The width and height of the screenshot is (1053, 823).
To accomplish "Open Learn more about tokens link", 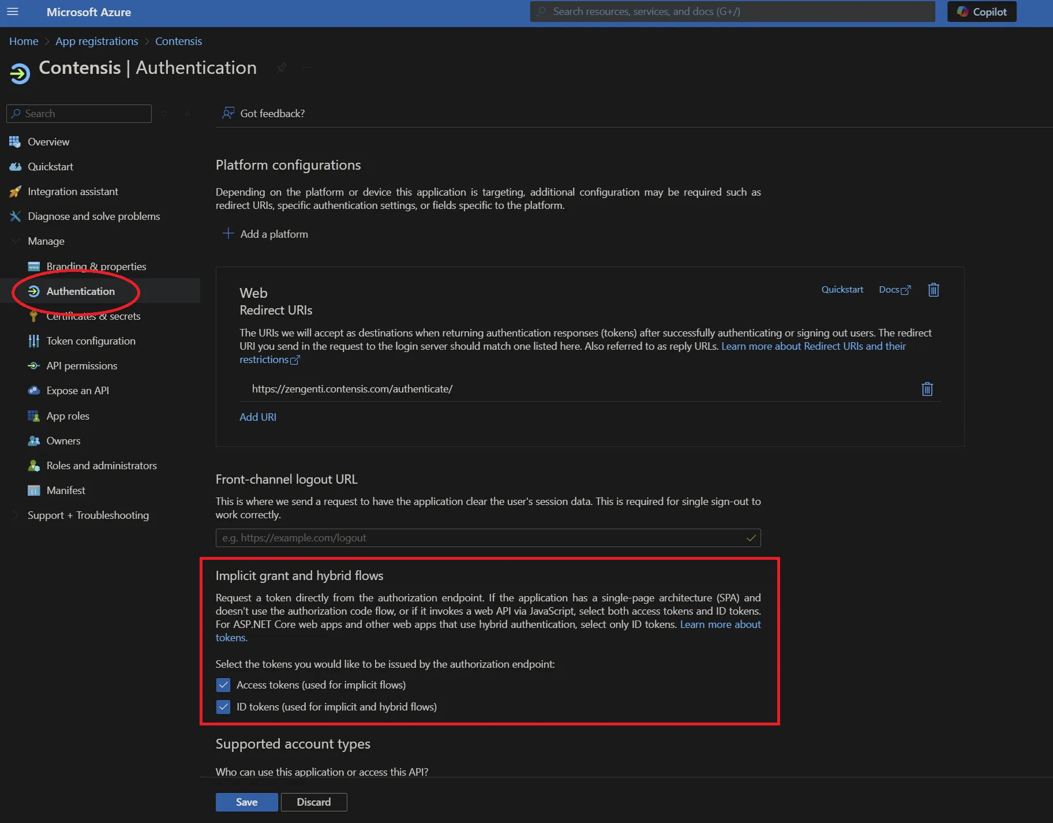I will coord(720,624).
